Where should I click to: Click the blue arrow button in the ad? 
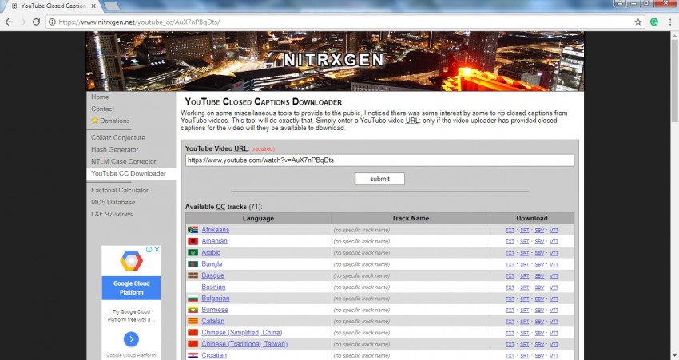(x=131, y=338)
